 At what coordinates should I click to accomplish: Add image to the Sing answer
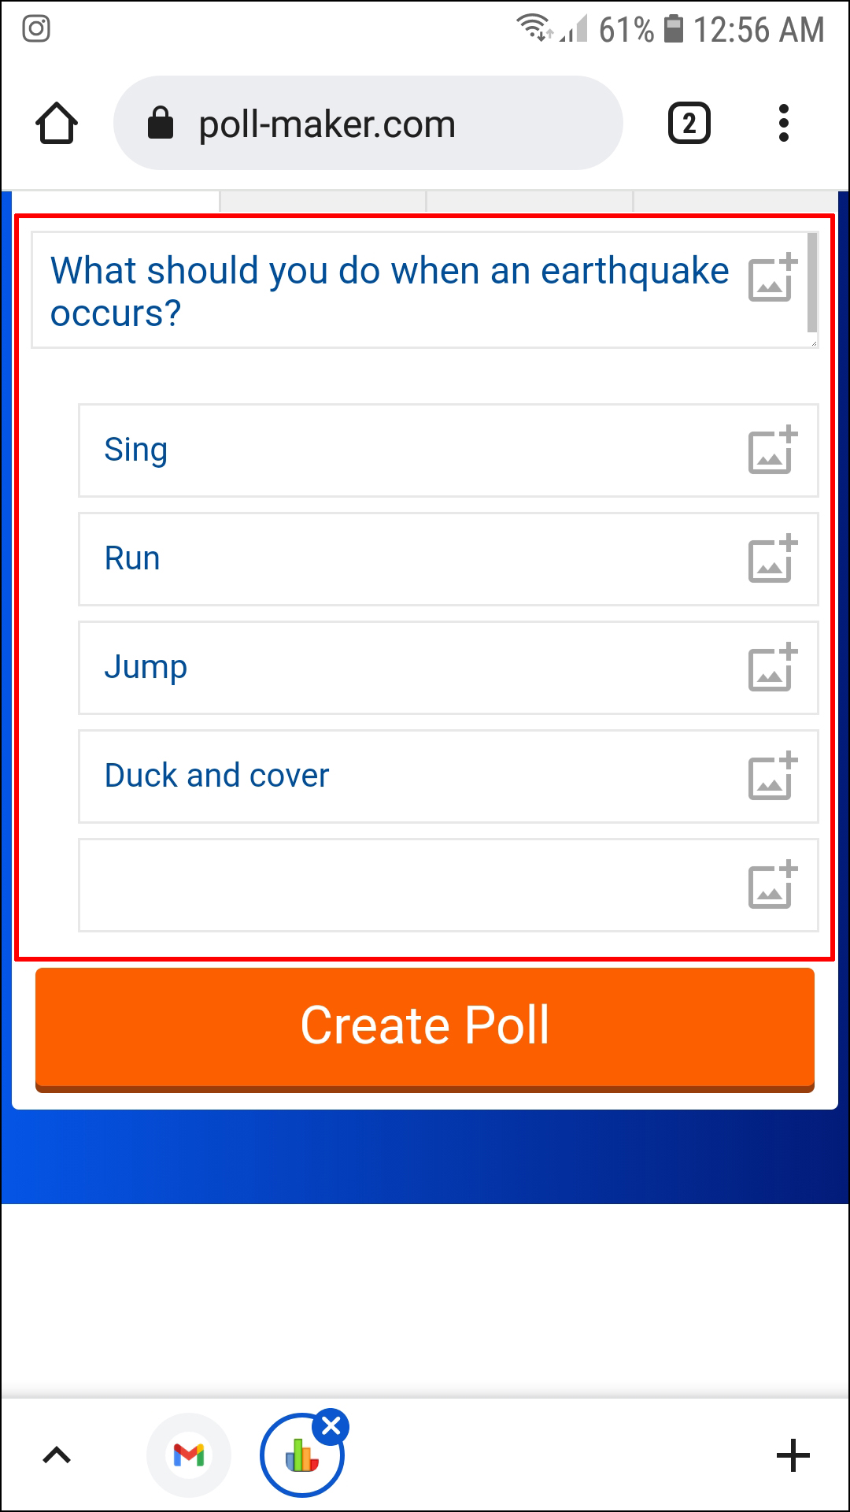tap(771, 451)
